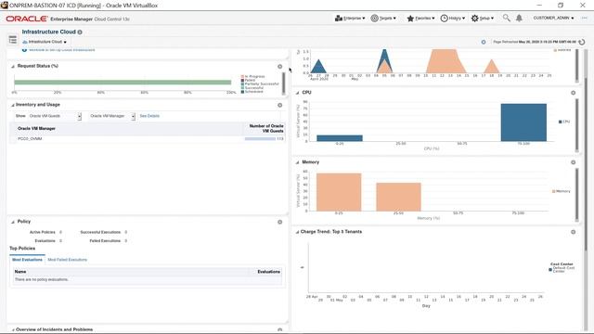Select the PCO3_OVMM table row
The image size is (594, 334).
[147, 139]
